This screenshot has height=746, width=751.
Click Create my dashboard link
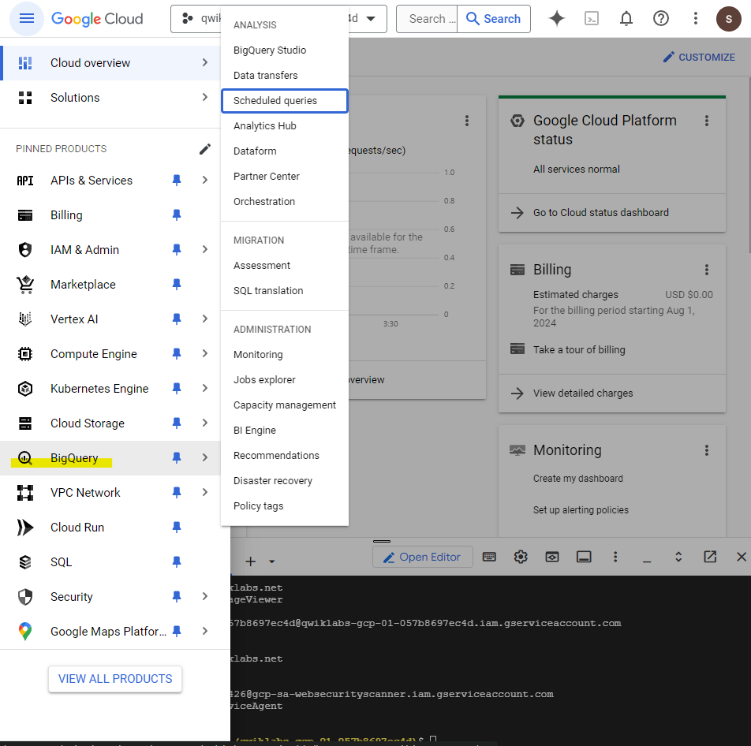pos(578,479)
